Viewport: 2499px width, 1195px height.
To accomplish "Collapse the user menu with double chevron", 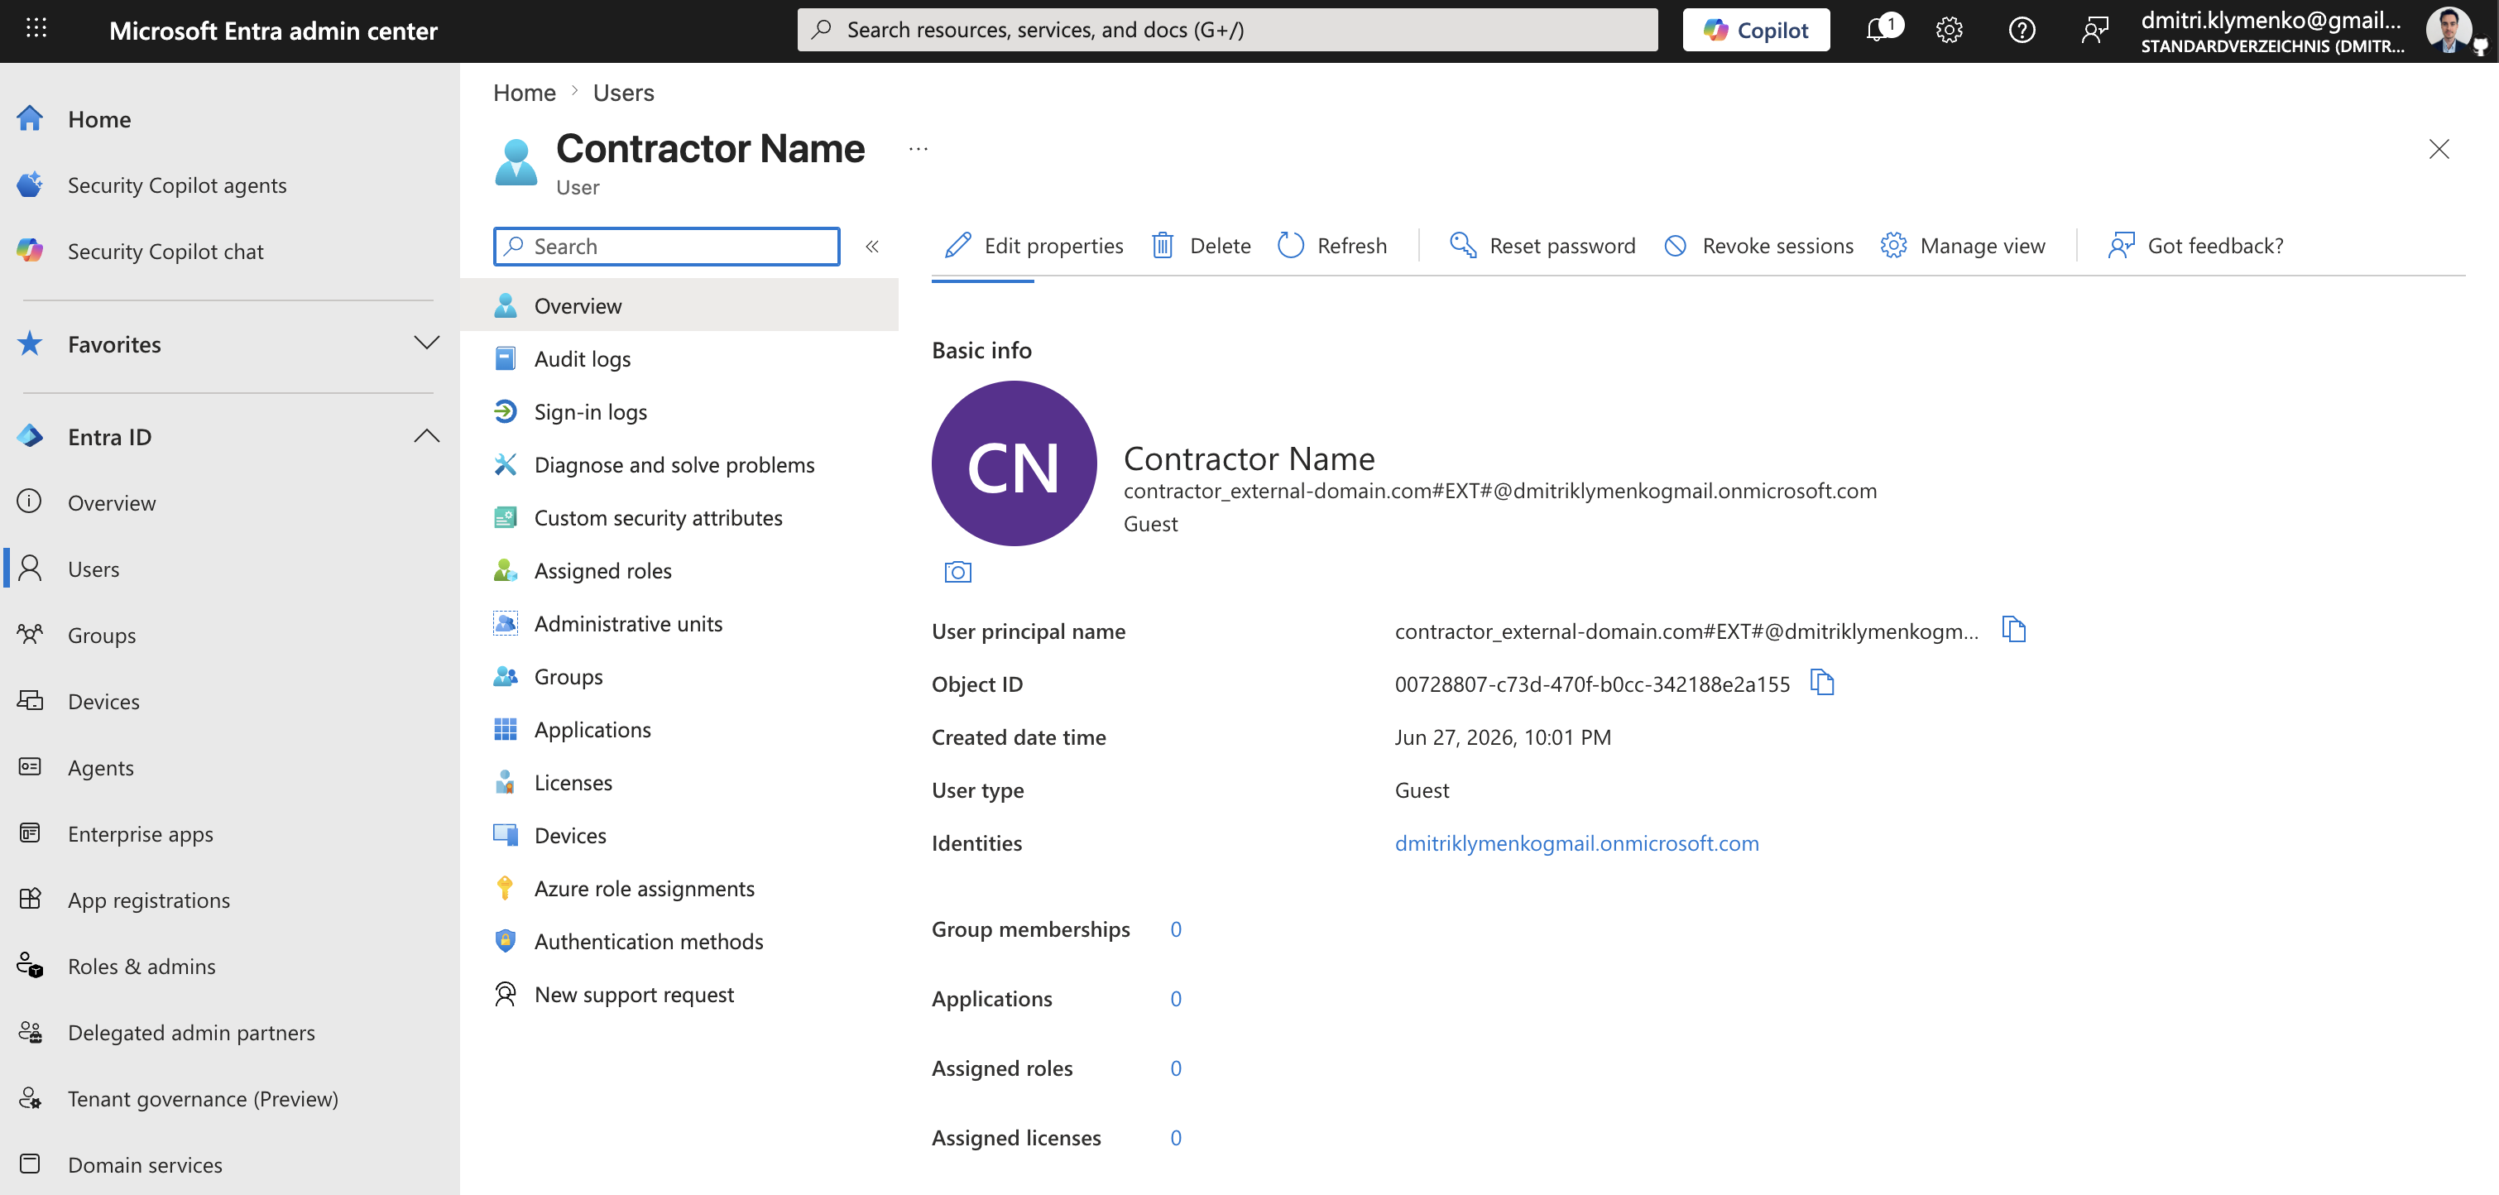I will tap(872, 247).
